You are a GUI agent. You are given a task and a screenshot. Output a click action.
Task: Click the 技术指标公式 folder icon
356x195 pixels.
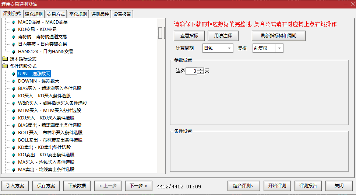[5, 59]
